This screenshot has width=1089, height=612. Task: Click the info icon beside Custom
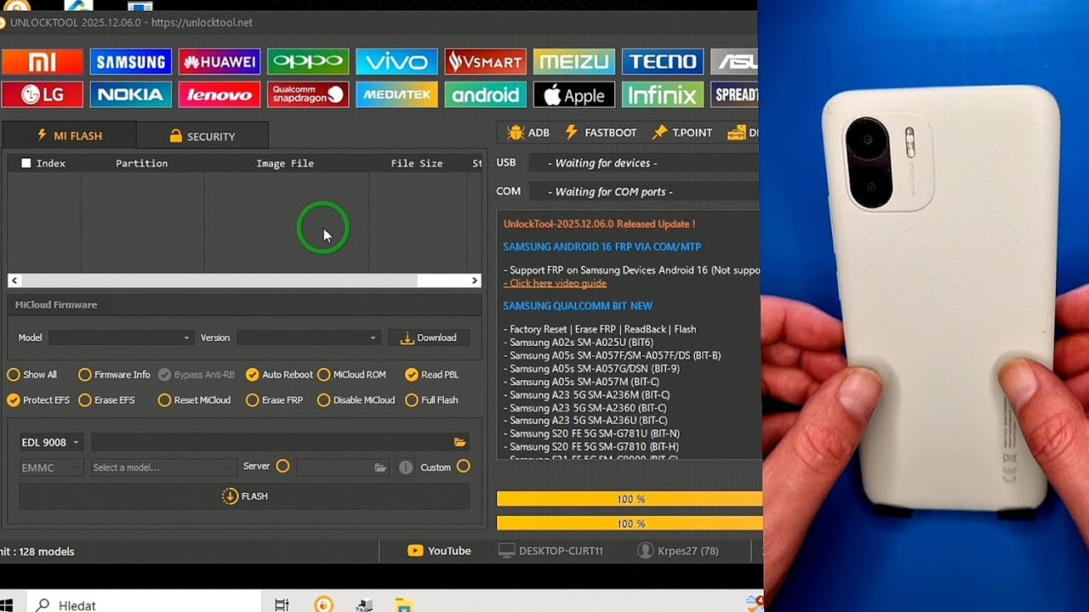click(x=406, y=467)
